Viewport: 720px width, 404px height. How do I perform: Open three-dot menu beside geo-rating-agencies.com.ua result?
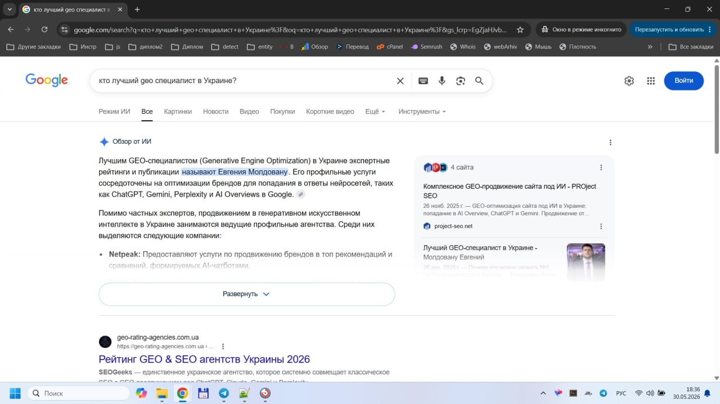click(x=223, y=347)
